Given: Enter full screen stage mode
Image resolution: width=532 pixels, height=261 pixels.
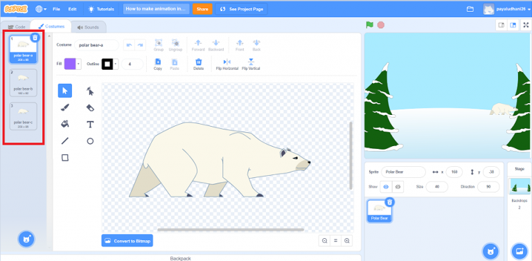Looking at the screenshot, I should click(526, 25).
